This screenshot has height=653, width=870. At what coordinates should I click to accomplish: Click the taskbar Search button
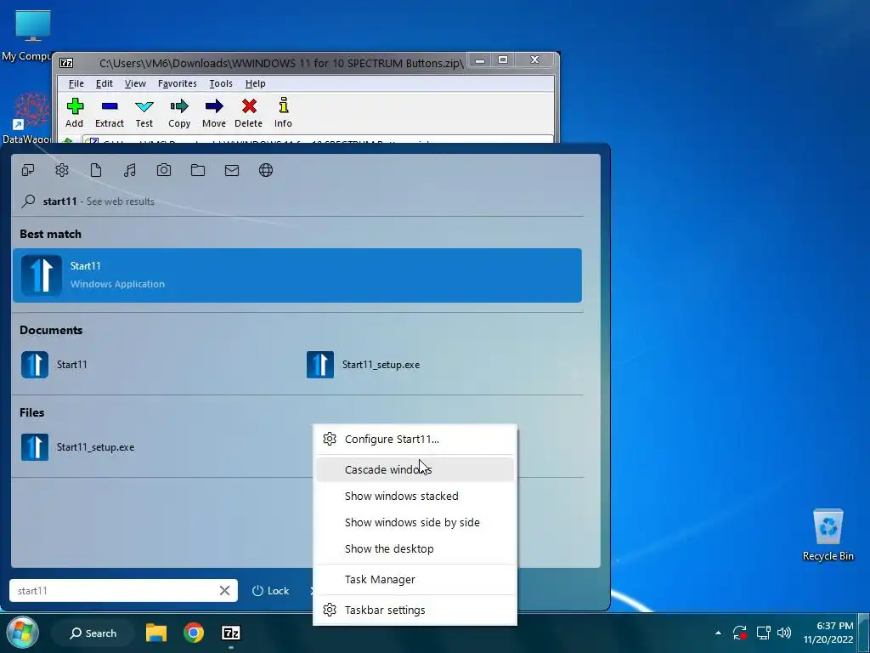[93, 633]
